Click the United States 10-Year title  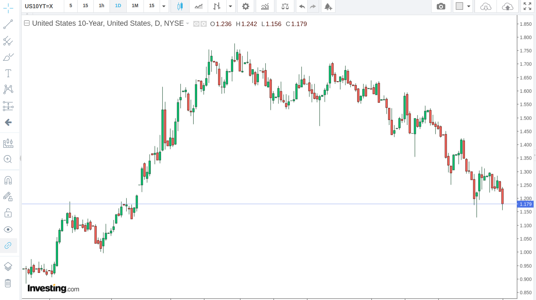coord(108,23)
